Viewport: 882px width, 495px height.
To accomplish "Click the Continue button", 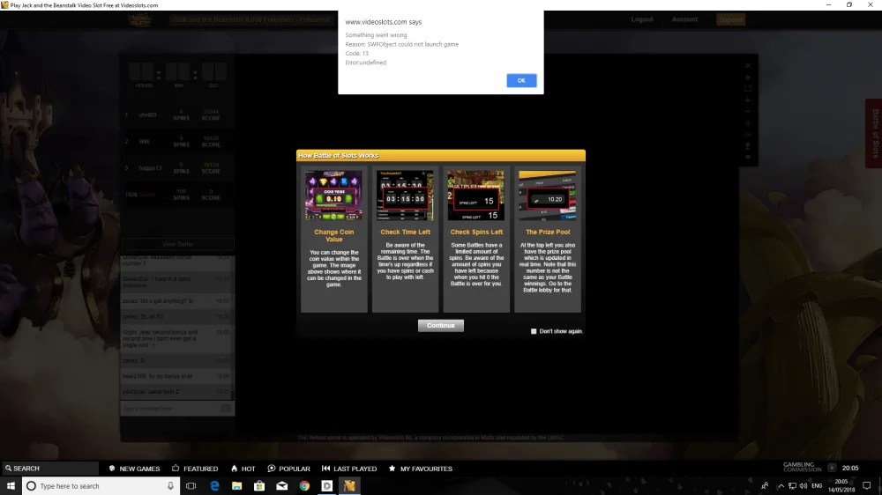I will pos(440,325).
